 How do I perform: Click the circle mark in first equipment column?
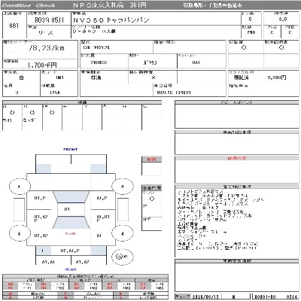12,113
